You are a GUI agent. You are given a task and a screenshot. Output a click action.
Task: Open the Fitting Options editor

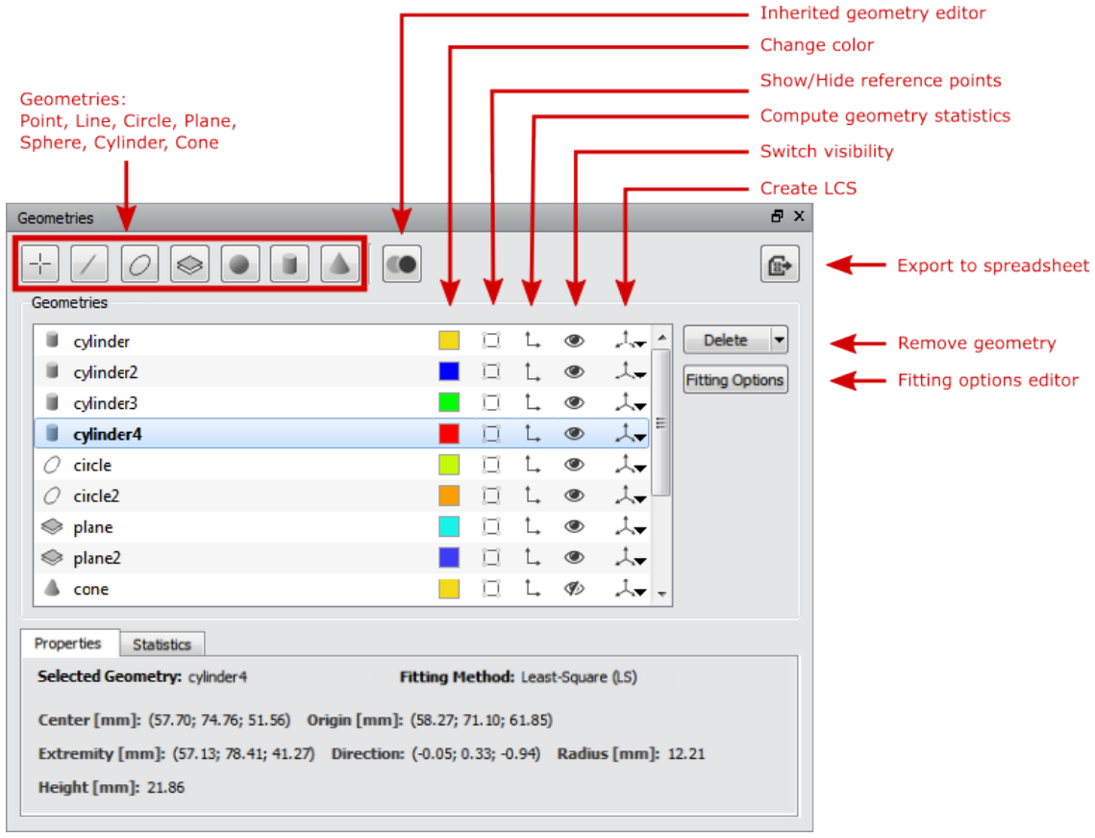tap(735, 379)
